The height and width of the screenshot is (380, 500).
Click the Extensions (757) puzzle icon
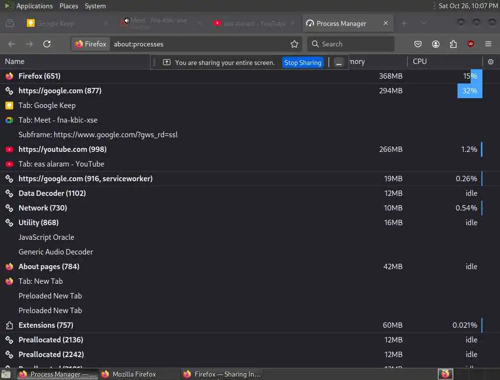click(9, 325)
